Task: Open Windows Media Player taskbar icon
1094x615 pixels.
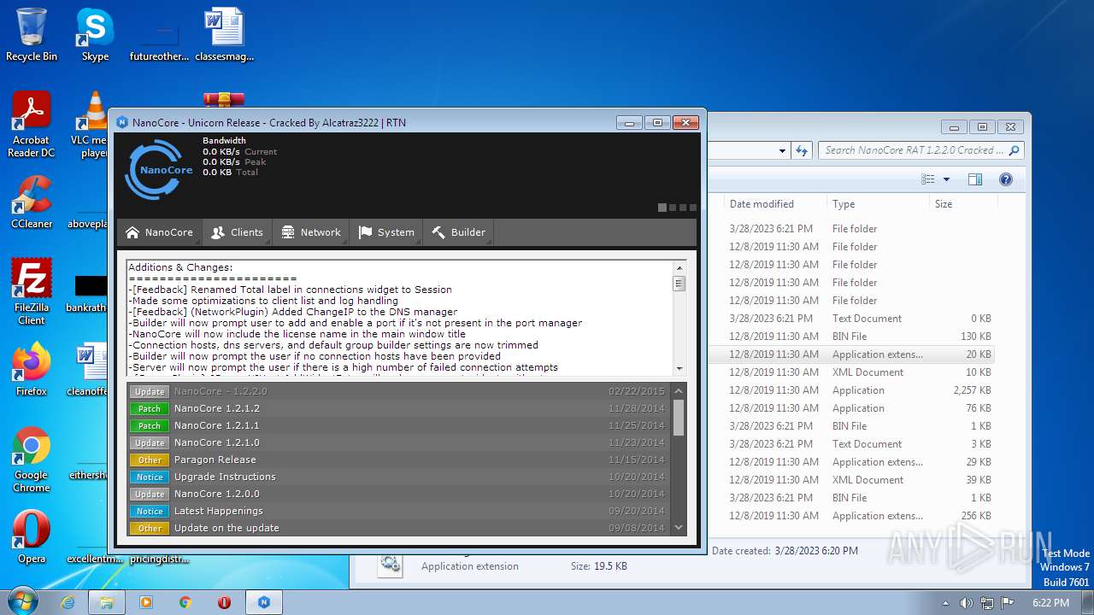Action: pyautogui.click(x=146, y=602)
